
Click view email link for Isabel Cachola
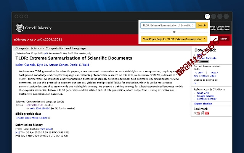46,129
